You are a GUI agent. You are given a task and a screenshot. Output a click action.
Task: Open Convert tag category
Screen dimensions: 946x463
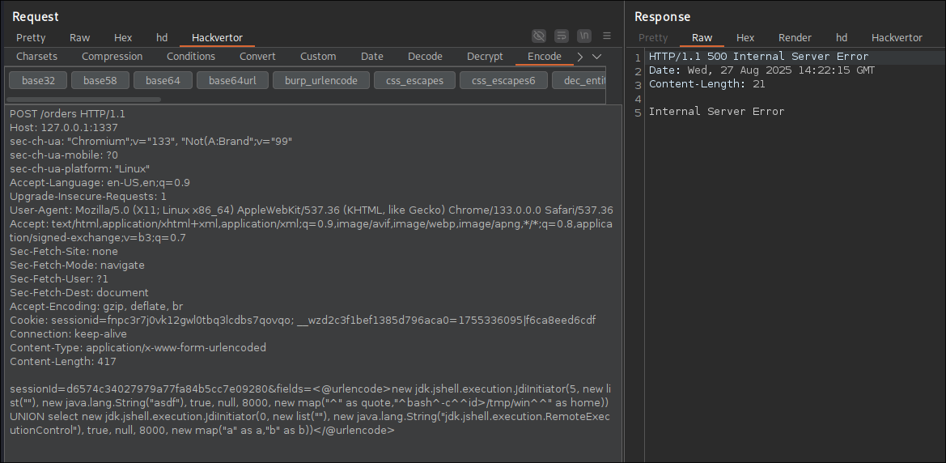(x=257, y=56)
